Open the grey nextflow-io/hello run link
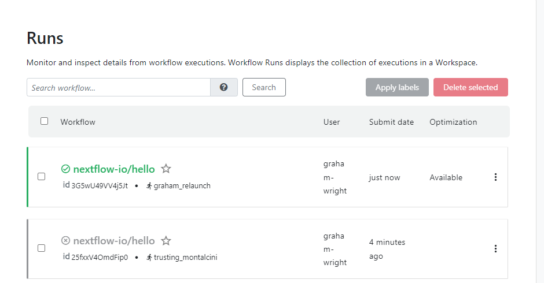Viewport: 544px width, 283px height. coord(114,240)
